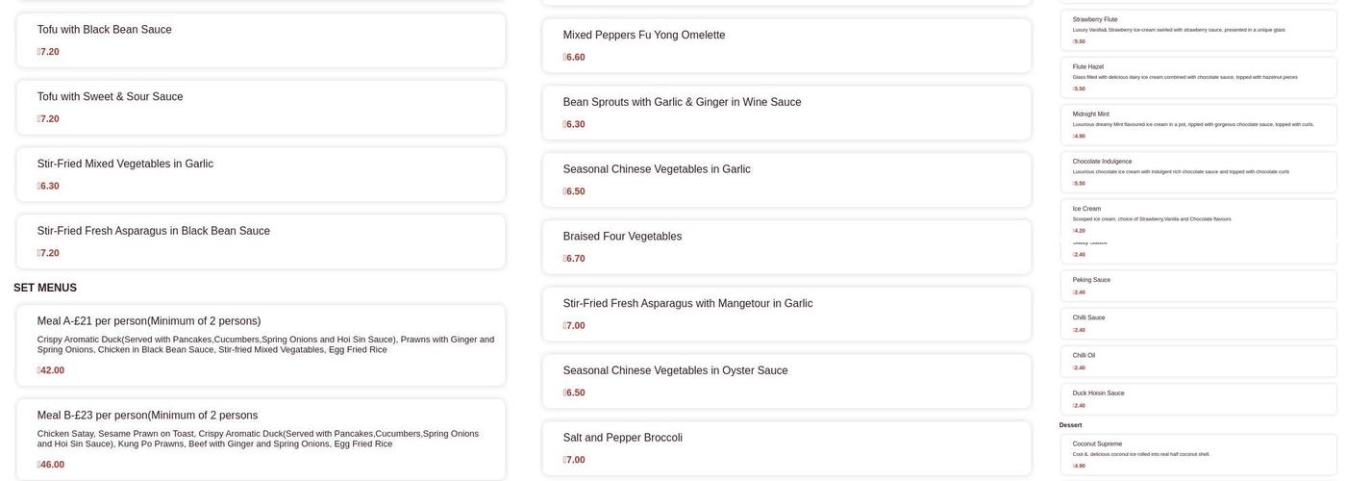Screen dimensions: 1346x481
Task: Choose Stir-Fried Mixed Vegetables in Garlic
Action: pyautogui.click(x=261, y=174)
